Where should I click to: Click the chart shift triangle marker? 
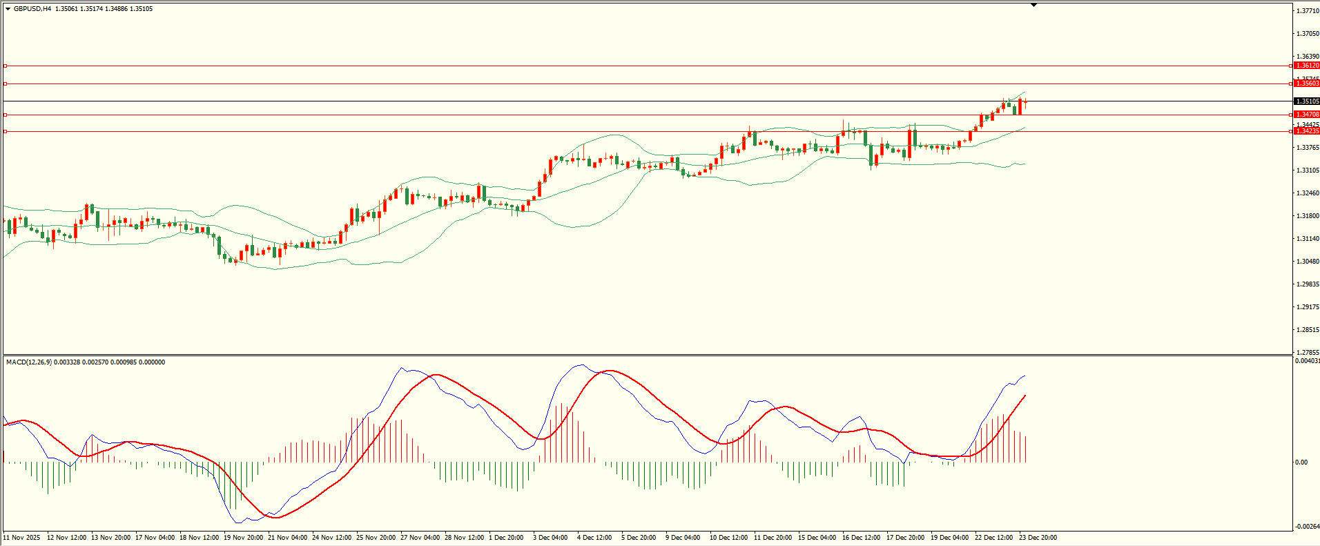(1033, 5)
